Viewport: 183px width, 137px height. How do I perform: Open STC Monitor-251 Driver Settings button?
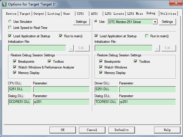[167, 22]
